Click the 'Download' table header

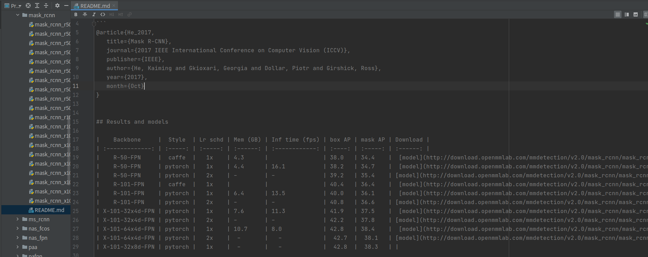(409, 139)
